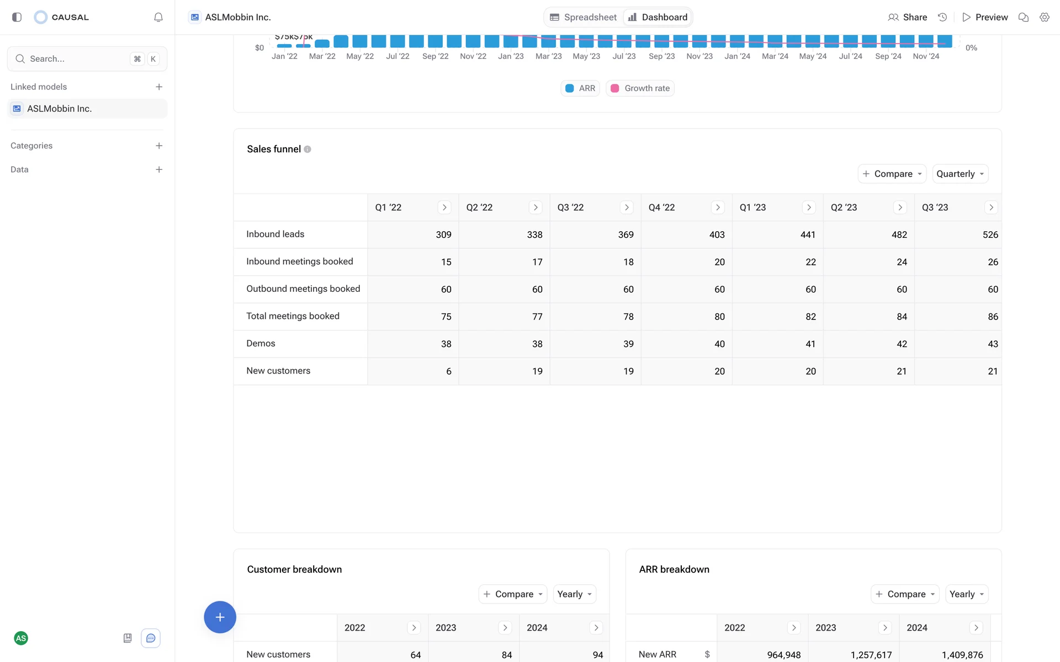
Task: Click the Share button
Action: [x=907, y=17]
